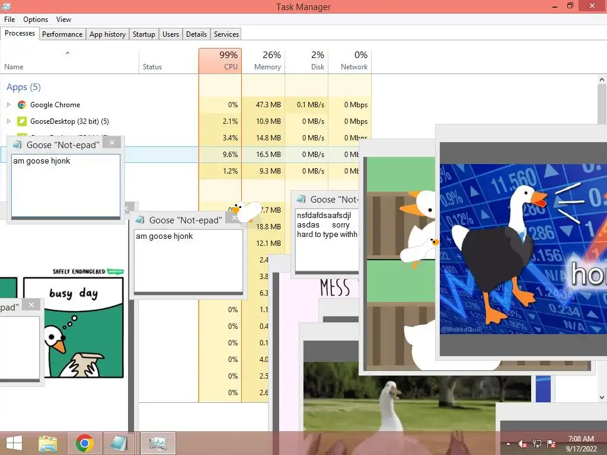Switch to the Services tab
Image resolution: width=607 pixels, height=455 pixels.
click(226, 34)
